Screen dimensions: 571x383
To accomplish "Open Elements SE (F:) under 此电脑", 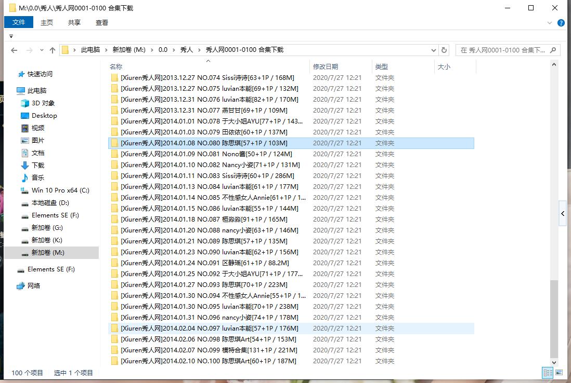I will click(50, 215).
